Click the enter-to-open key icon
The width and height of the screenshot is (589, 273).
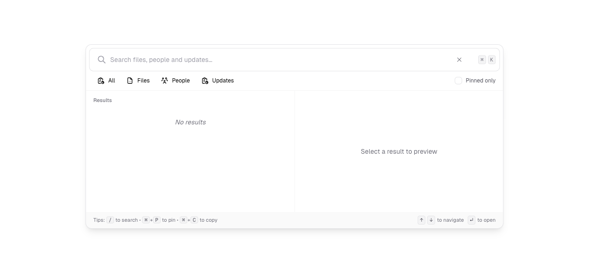coord(471,220)
